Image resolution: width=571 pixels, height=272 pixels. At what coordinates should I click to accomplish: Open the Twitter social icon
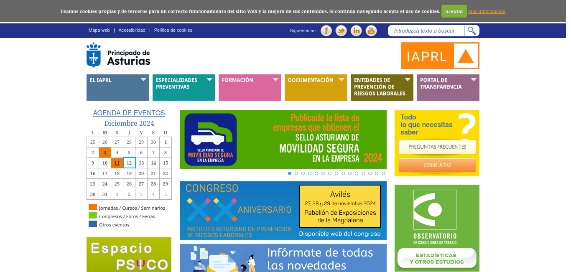tap(341, 31)
